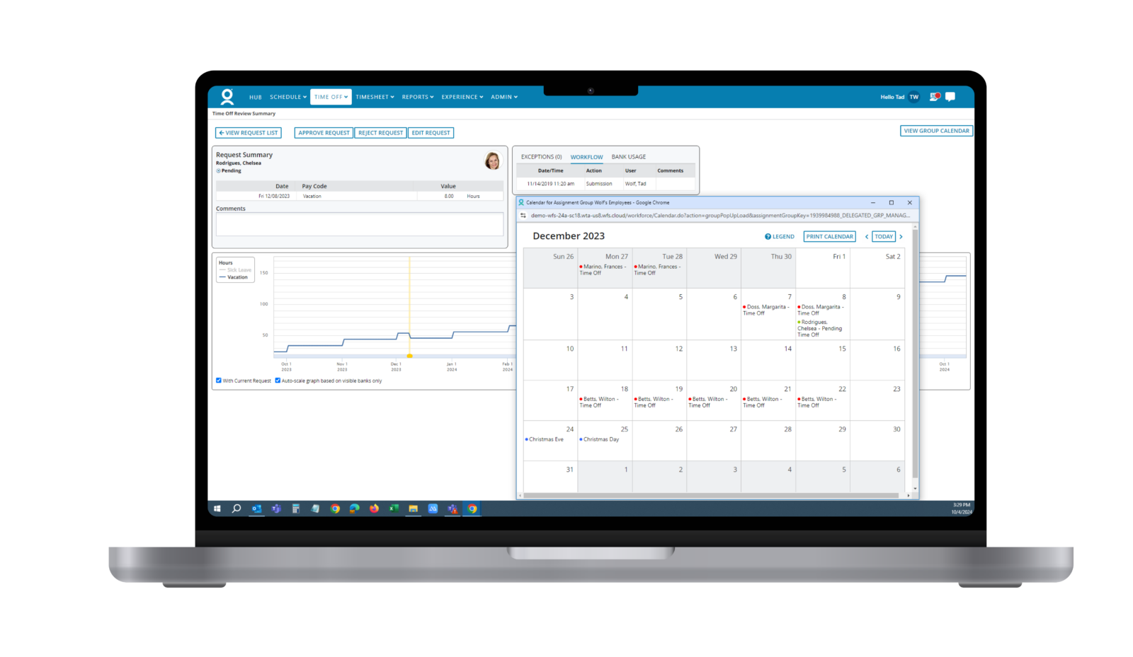The width and height of the screenshot is (1133, 657).
Task: Approve the time off request
Action: pyautogui.click(x=323, y=132)
